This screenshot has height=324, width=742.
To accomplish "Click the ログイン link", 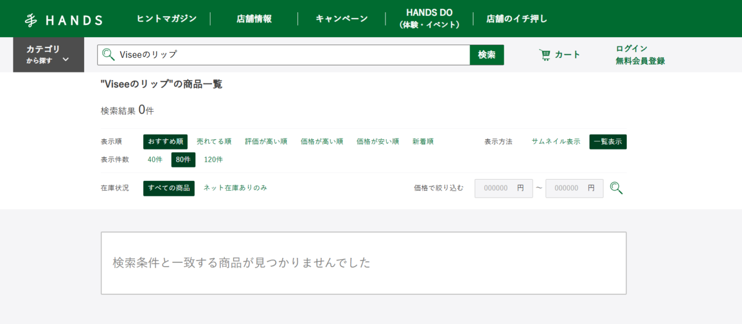I will coord(632,48).
